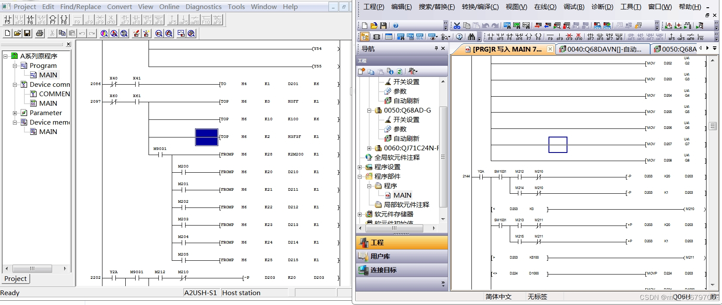The image size is (722, 305).
Task: Expand the 0060:QJ71C24N node
Action: [369, 148]
